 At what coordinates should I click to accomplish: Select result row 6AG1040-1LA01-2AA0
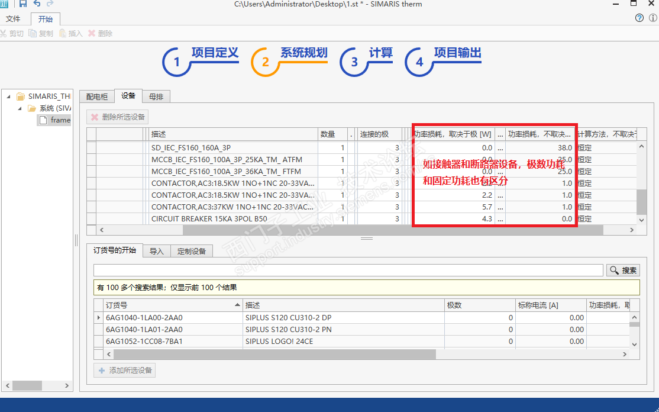tap(361, 329)
